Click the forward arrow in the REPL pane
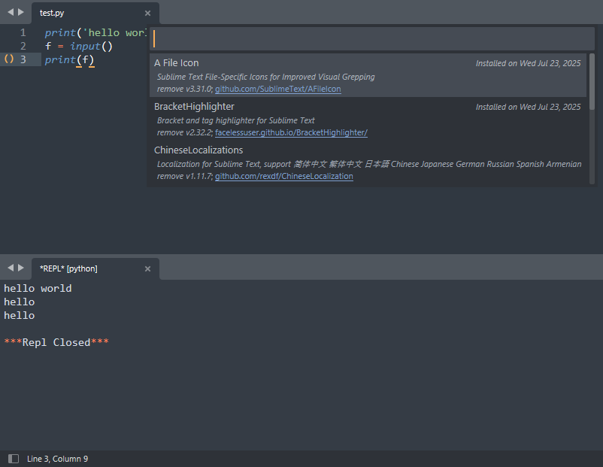 tap(20, 268)
